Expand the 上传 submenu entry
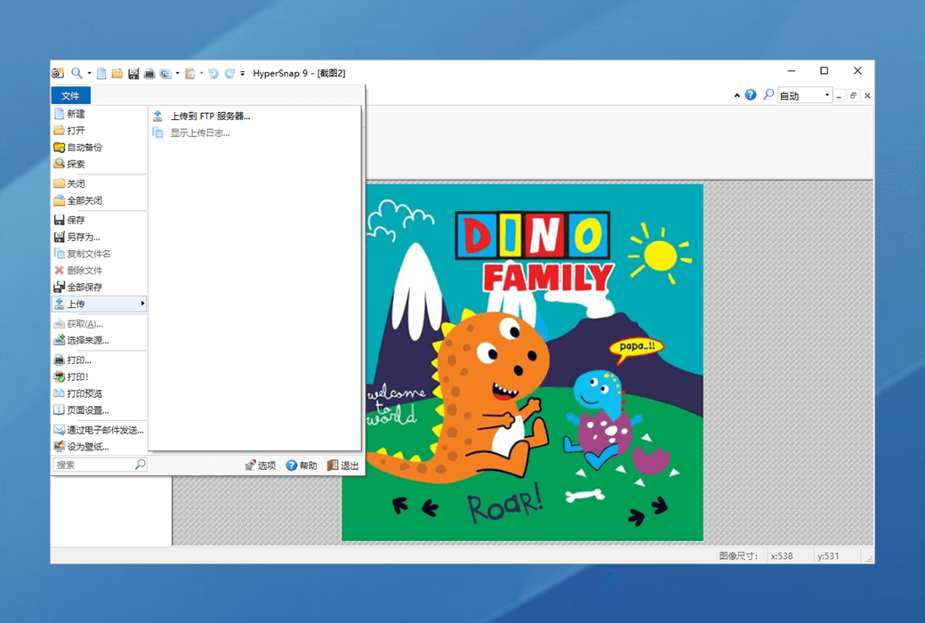Viewport: 925px width, 623px height. coord(98,304)
